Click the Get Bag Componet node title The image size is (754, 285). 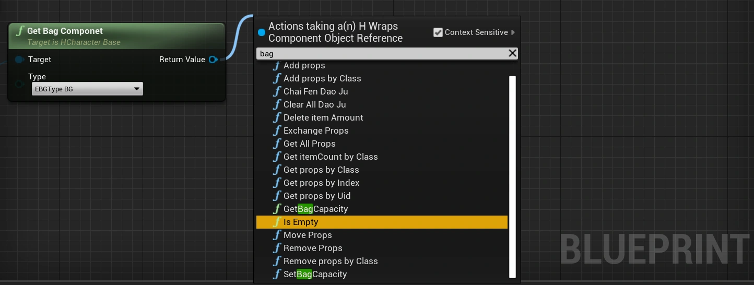coord(65,31)
